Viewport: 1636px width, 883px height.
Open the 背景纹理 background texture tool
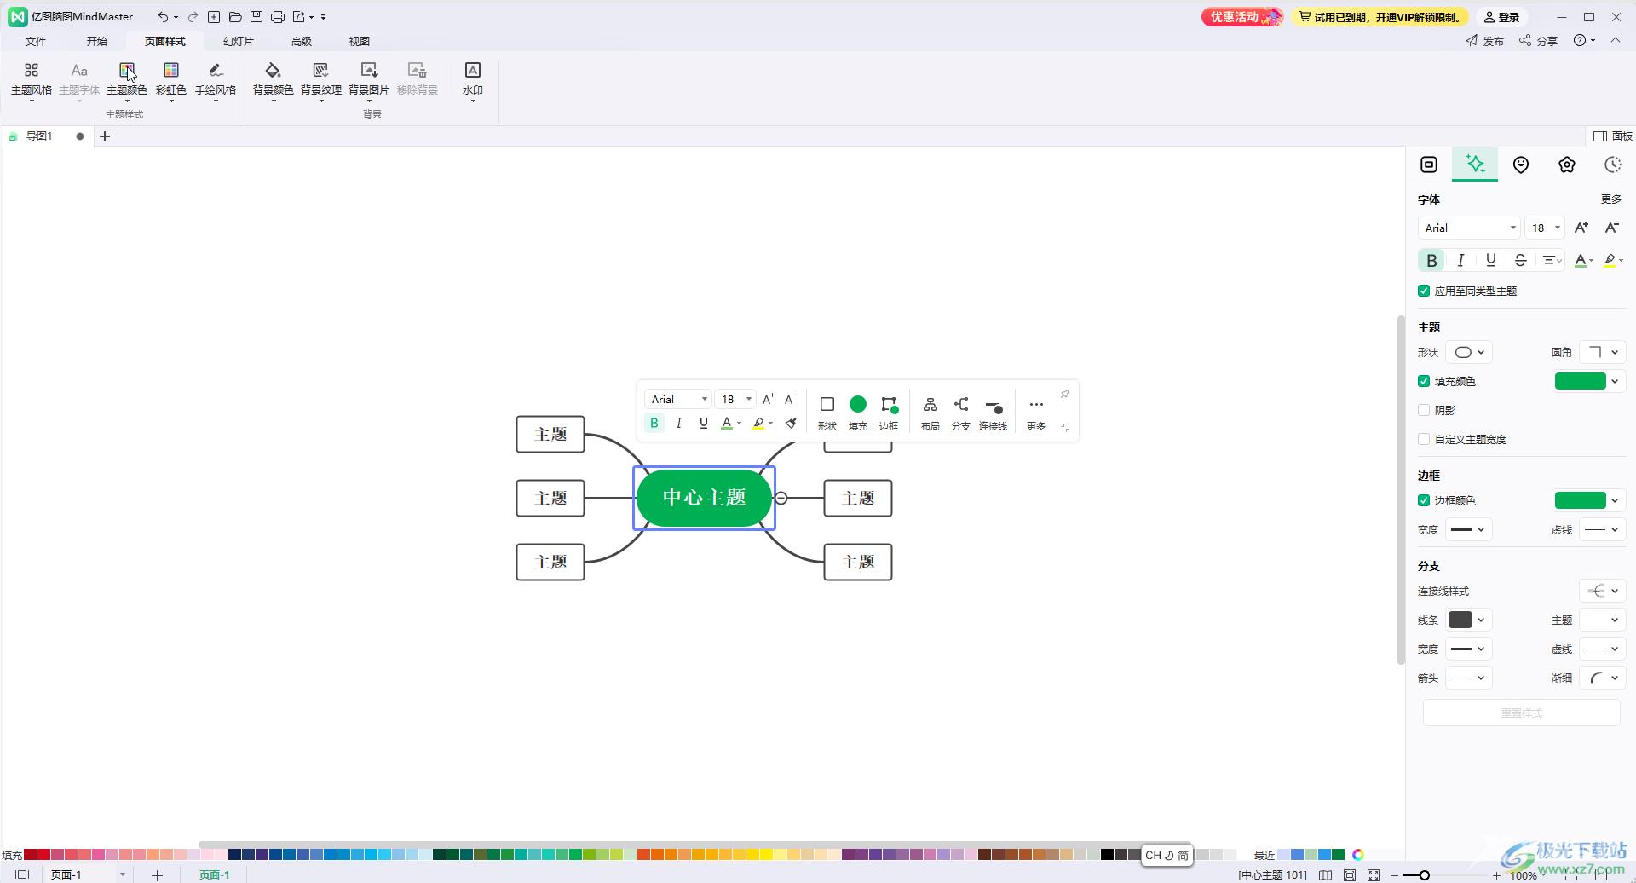pos(321,81)
